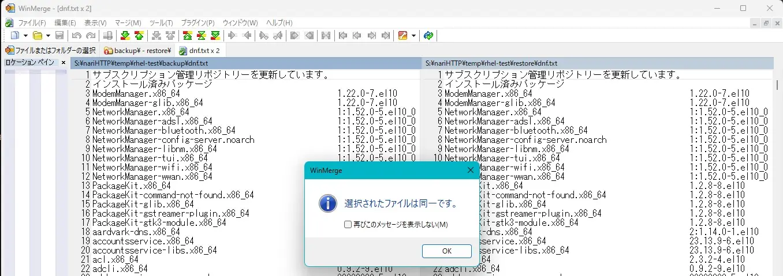This screenshot has width=783, height=276.
Task: Click the Save floppy disk icon
Action: point(59,36)
